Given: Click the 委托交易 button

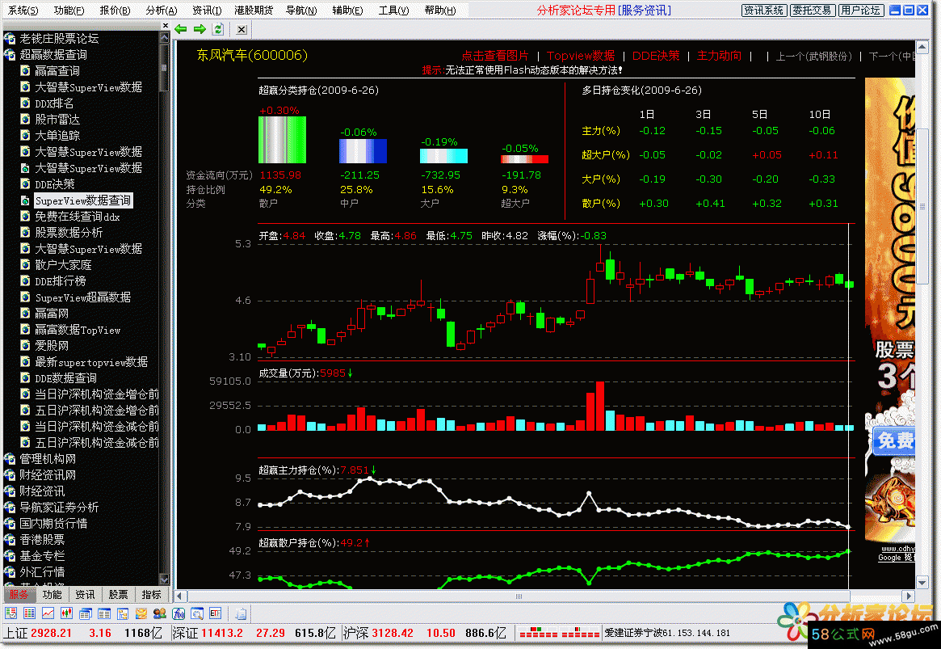Looking at the screenshot, I should [x=812, y=11].
